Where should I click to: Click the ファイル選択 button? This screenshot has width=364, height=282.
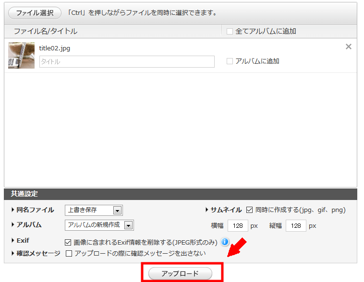(35, 13)
